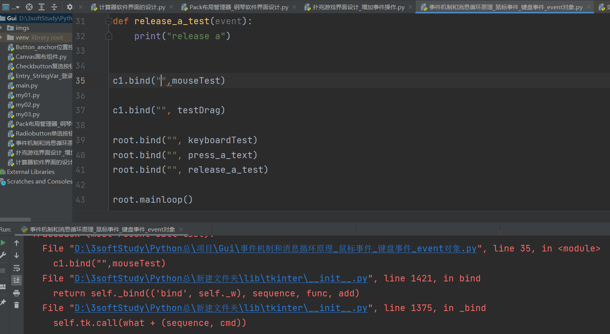Viewport: 610px width, 334px height.
Task: Pin the Run tab with the pin icon
Action: pyautogui.click(x=3, y=302)
